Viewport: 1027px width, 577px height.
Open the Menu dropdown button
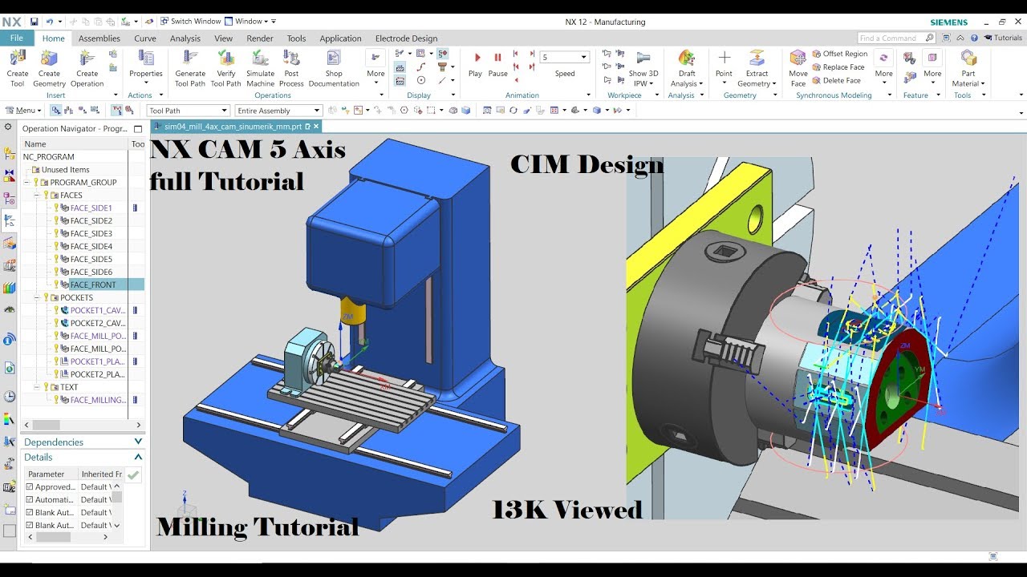23,111
